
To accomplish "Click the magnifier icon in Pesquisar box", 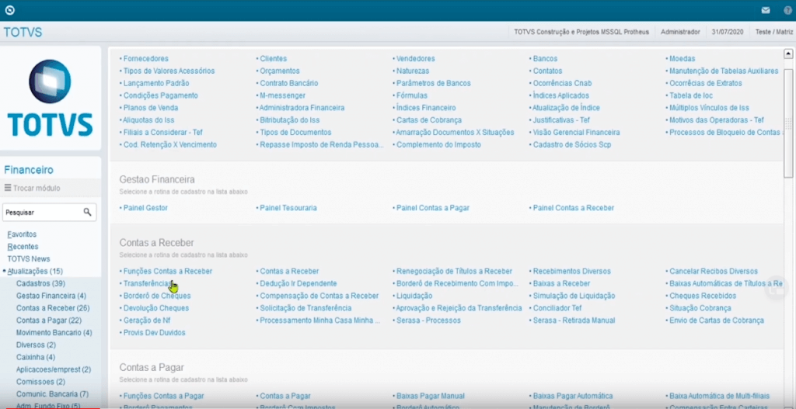I will pyautogui.click(x=88, y=212).
